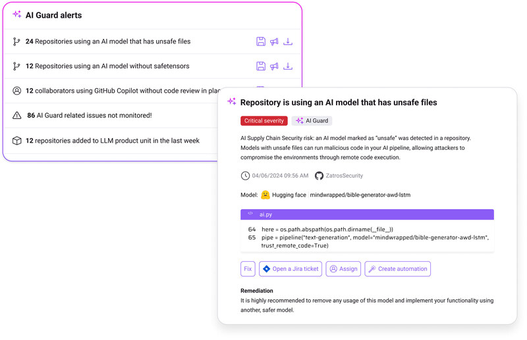This screenshot has height=340, width=527.
Task: Assign the alert to a user
Action: [x=343, y=268]
